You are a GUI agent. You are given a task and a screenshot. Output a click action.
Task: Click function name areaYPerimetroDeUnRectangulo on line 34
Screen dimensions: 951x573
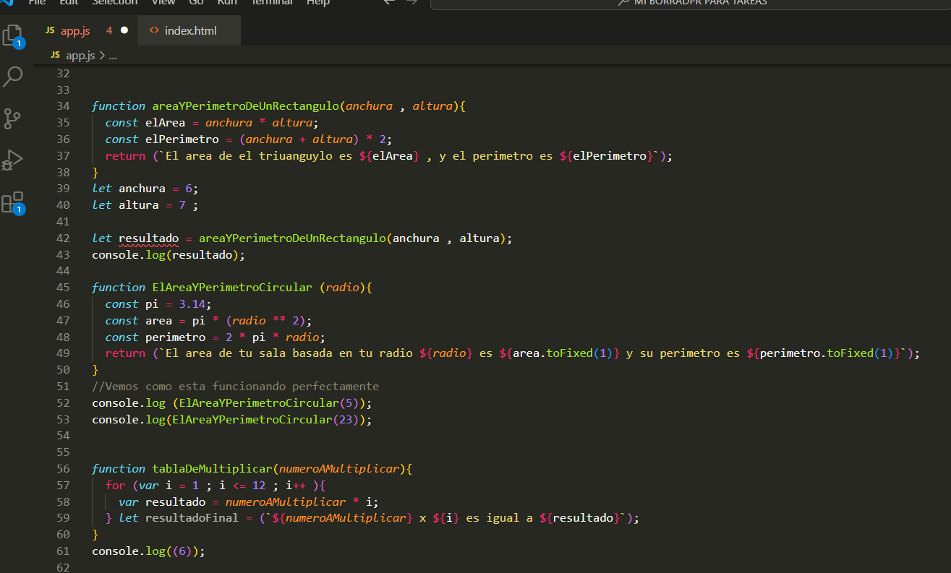(246, 106)
